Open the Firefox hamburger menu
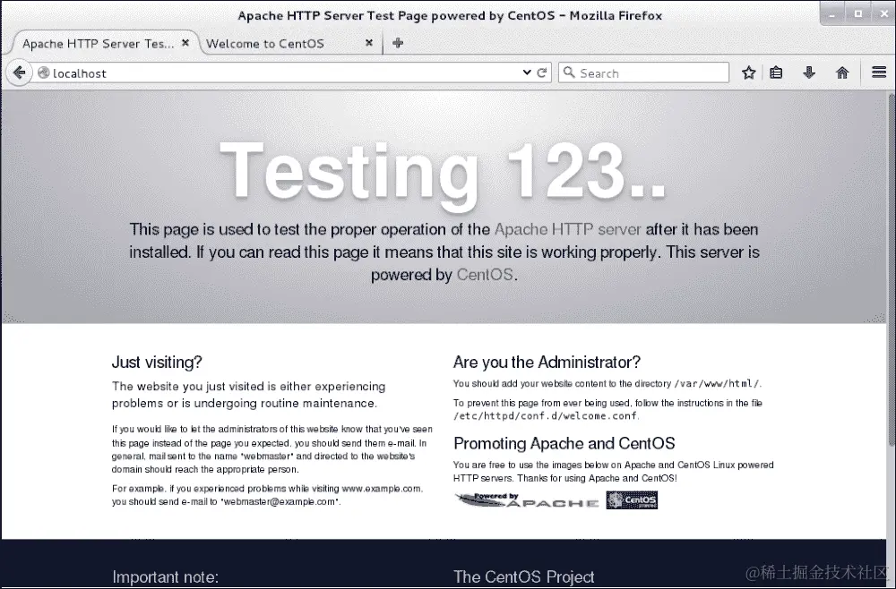The image size is (896, 589). 879,73
